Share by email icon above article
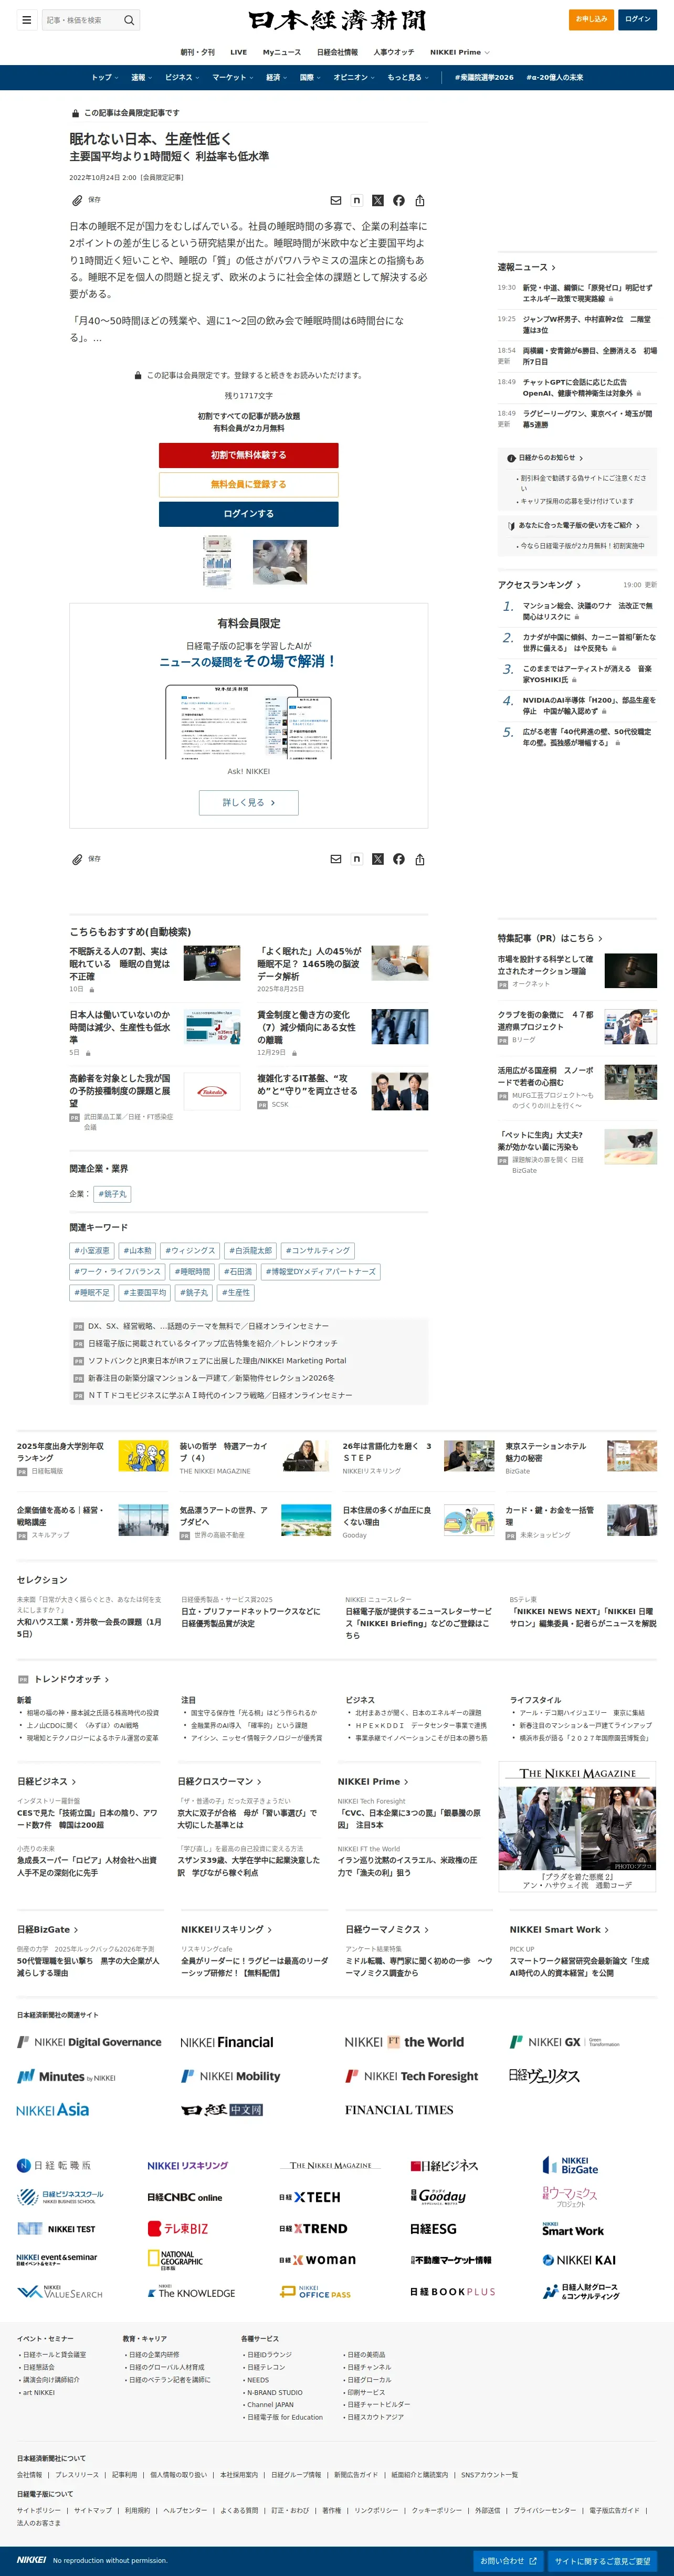Viewport: 674px width, 2576px height. coord(336,201)
